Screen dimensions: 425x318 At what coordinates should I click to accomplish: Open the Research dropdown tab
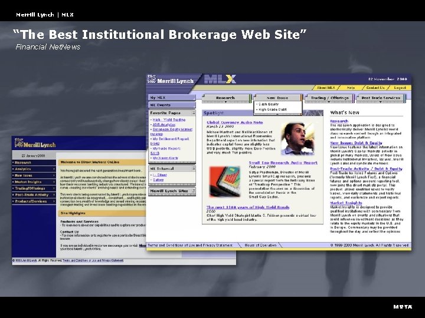pyautogui.click(x=225, y=98)
